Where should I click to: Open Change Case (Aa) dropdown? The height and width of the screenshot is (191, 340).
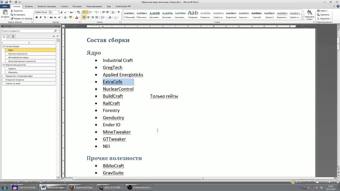coord(72,12)
